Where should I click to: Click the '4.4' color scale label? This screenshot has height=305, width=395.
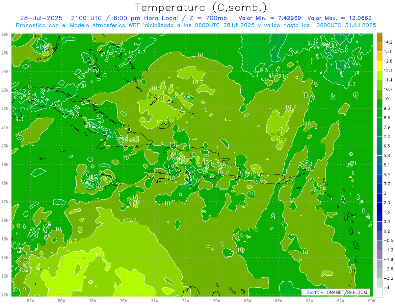[387, 174]
